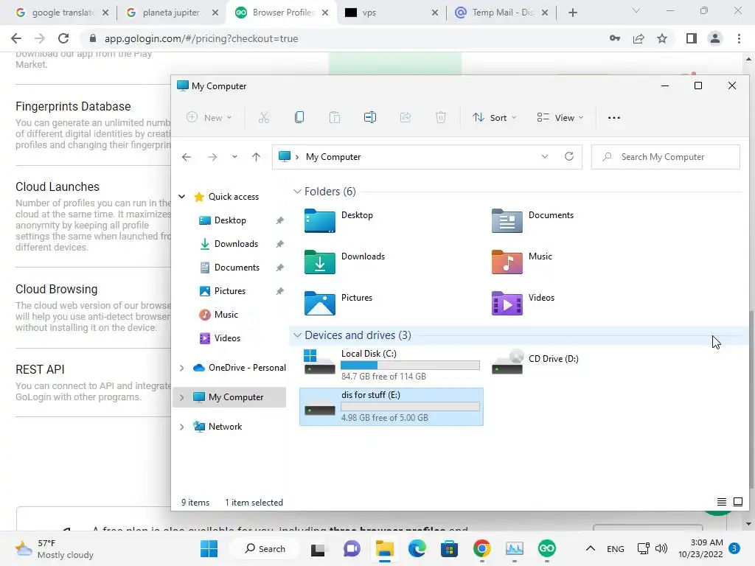Open the clock showing 3:09 AM
Image resolution: width=755 pixels, height=566 pixels.
tap(700, 548)
